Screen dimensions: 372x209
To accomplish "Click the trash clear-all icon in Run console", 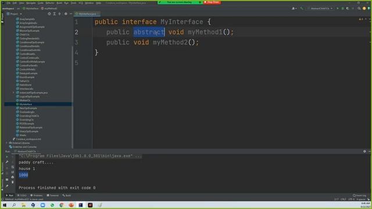I will point(13,182).
